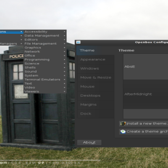Open the Network submenu

[x=45, y=52]
